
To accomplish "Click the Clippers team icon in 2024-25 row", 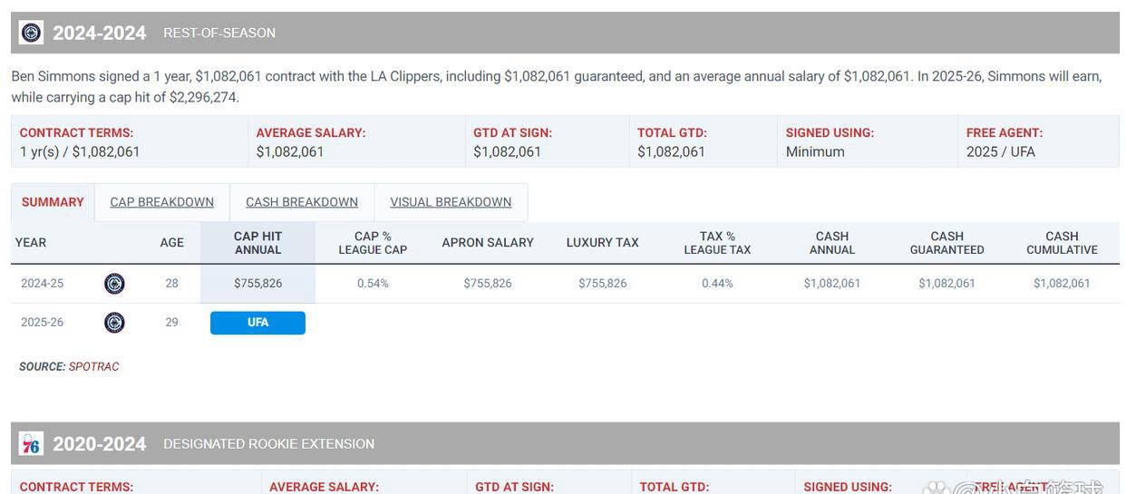I will (x=114, y=284).
